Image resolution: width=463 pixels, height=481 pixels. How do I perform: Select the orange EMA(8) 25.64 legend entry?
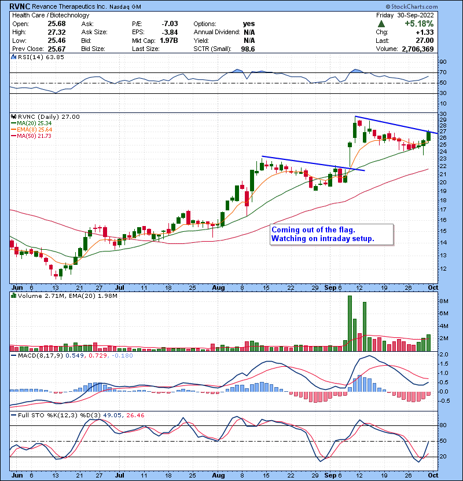click(x=32, y=130)
